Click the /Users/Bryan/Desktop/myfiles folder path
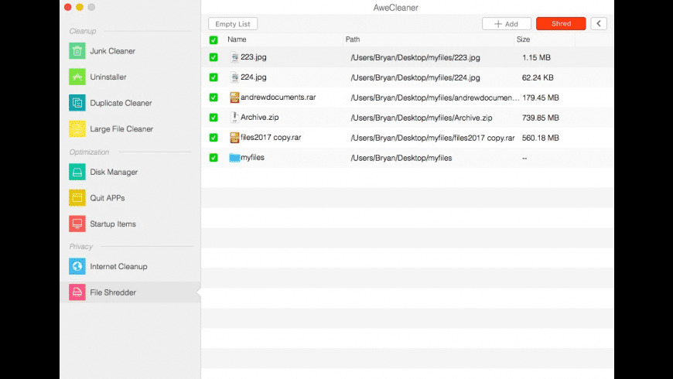The image size is (673, 379). (x=401, y=158)
